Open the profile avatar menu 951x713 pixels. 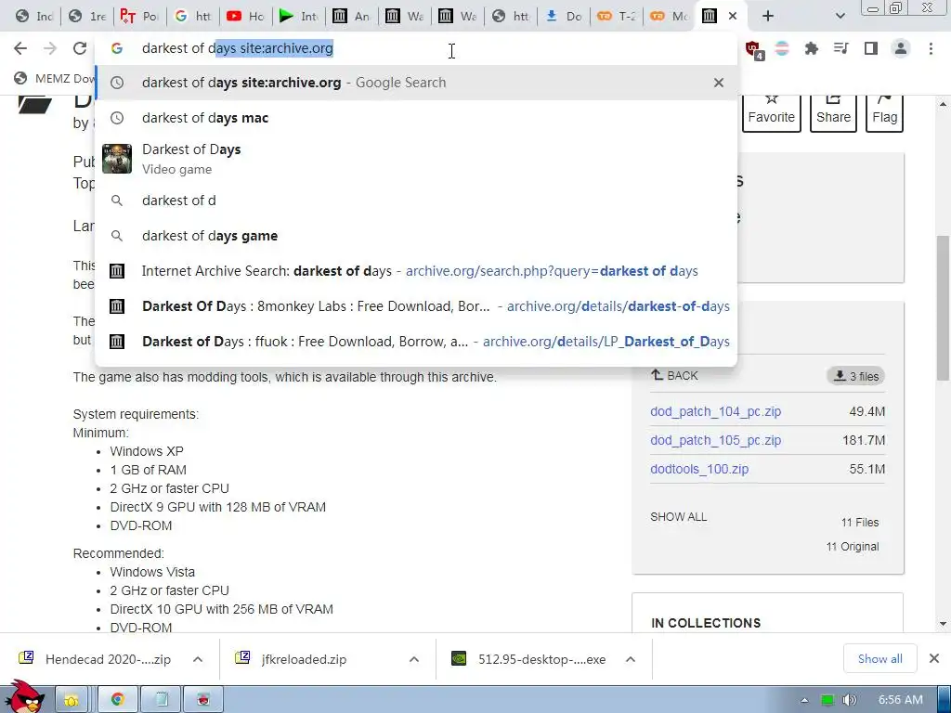tap(901, 48)
